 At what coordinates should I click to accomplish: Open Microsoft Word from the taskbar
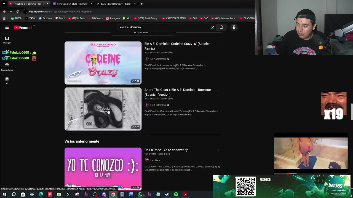(x=131, y=194)
